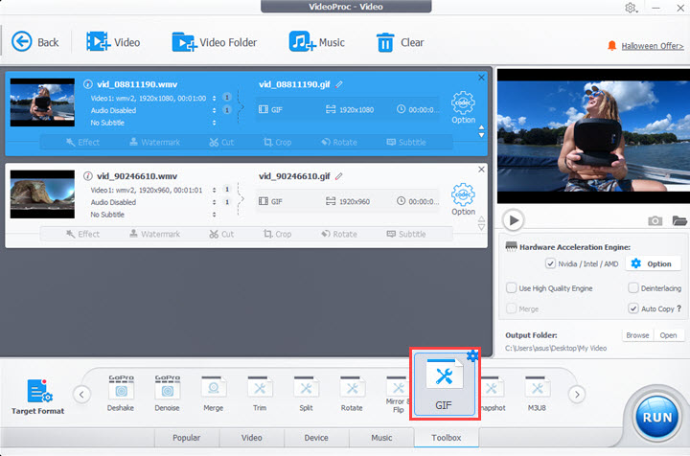Open the output folder
This screenshot has height=456, width=690.
click(669, 335)
